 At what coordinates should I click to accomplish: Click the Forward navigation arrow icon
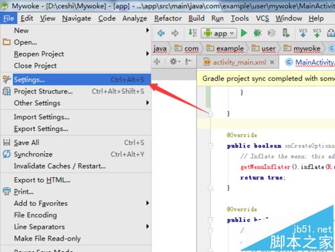[x=175, y=33]
